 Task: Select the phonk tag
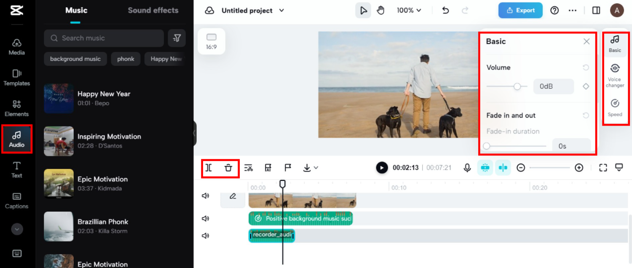[x=126, y=59]
